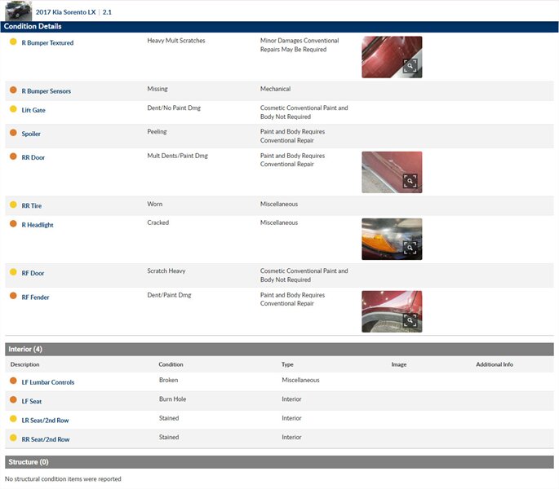Viewport: 559px width, 489px height.
Task: Click magnify icon on R Headlight photo
Action: click(x=410, y=249)
